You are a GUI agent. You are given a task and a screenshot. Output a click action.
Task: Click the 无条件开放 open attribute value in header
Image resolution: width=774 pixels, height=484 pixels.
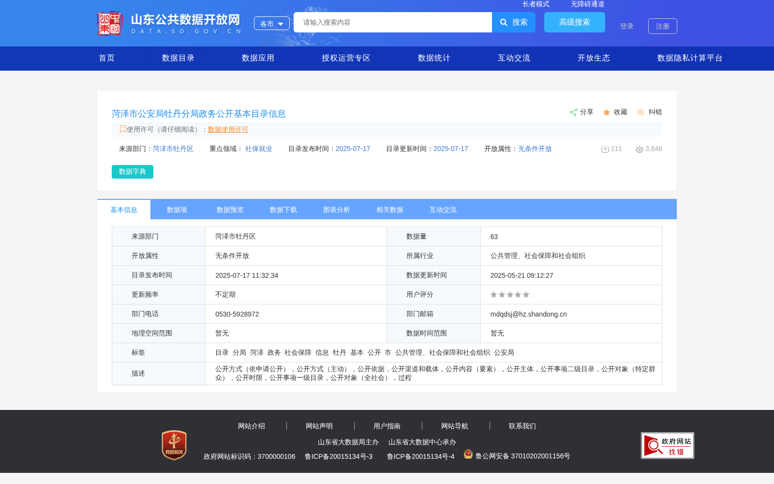click(x=535, y=149)
